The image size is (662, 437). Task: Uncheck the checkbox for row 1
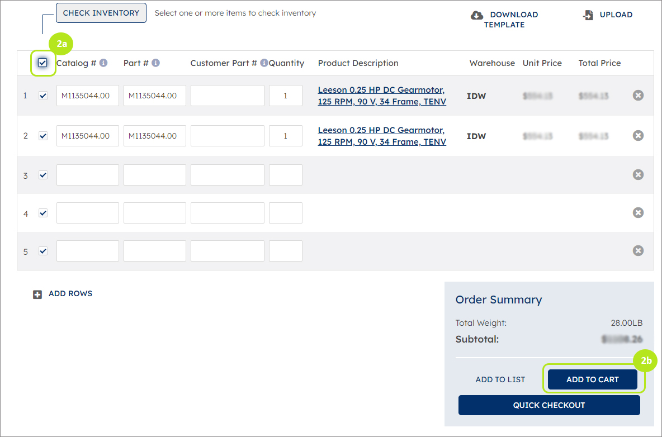coord(43,96)
